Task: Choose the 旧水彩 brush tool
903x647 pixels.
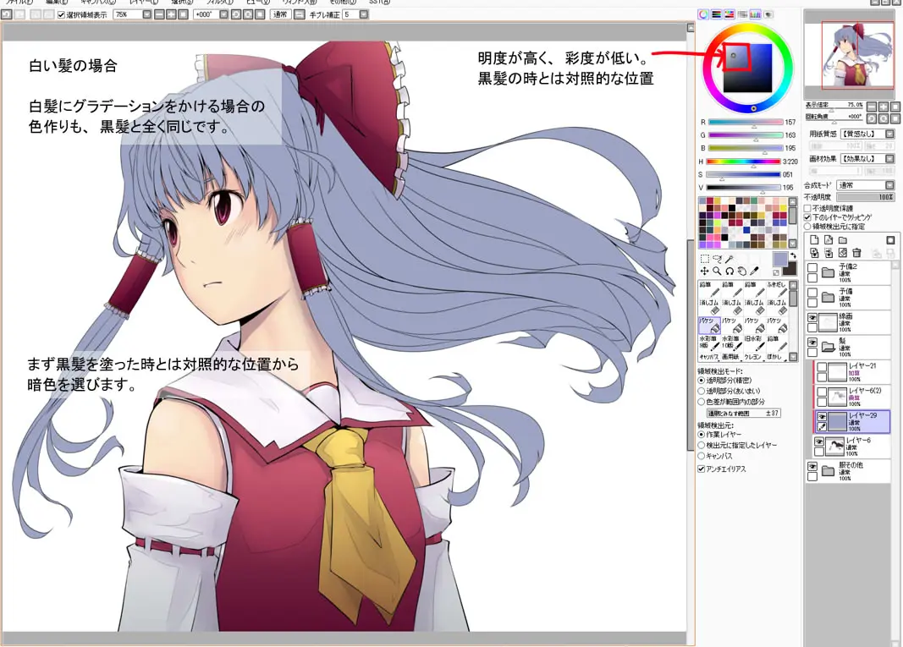Action: [x=754, y=343]
